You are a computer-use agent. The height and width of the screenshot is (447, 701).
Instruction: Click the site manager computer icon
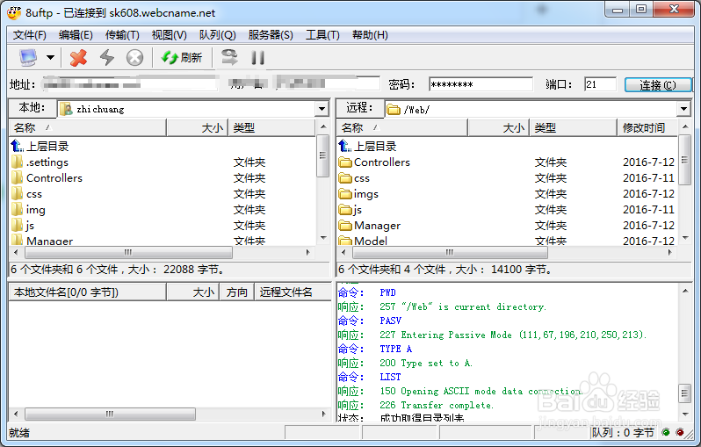click(28, 58)
